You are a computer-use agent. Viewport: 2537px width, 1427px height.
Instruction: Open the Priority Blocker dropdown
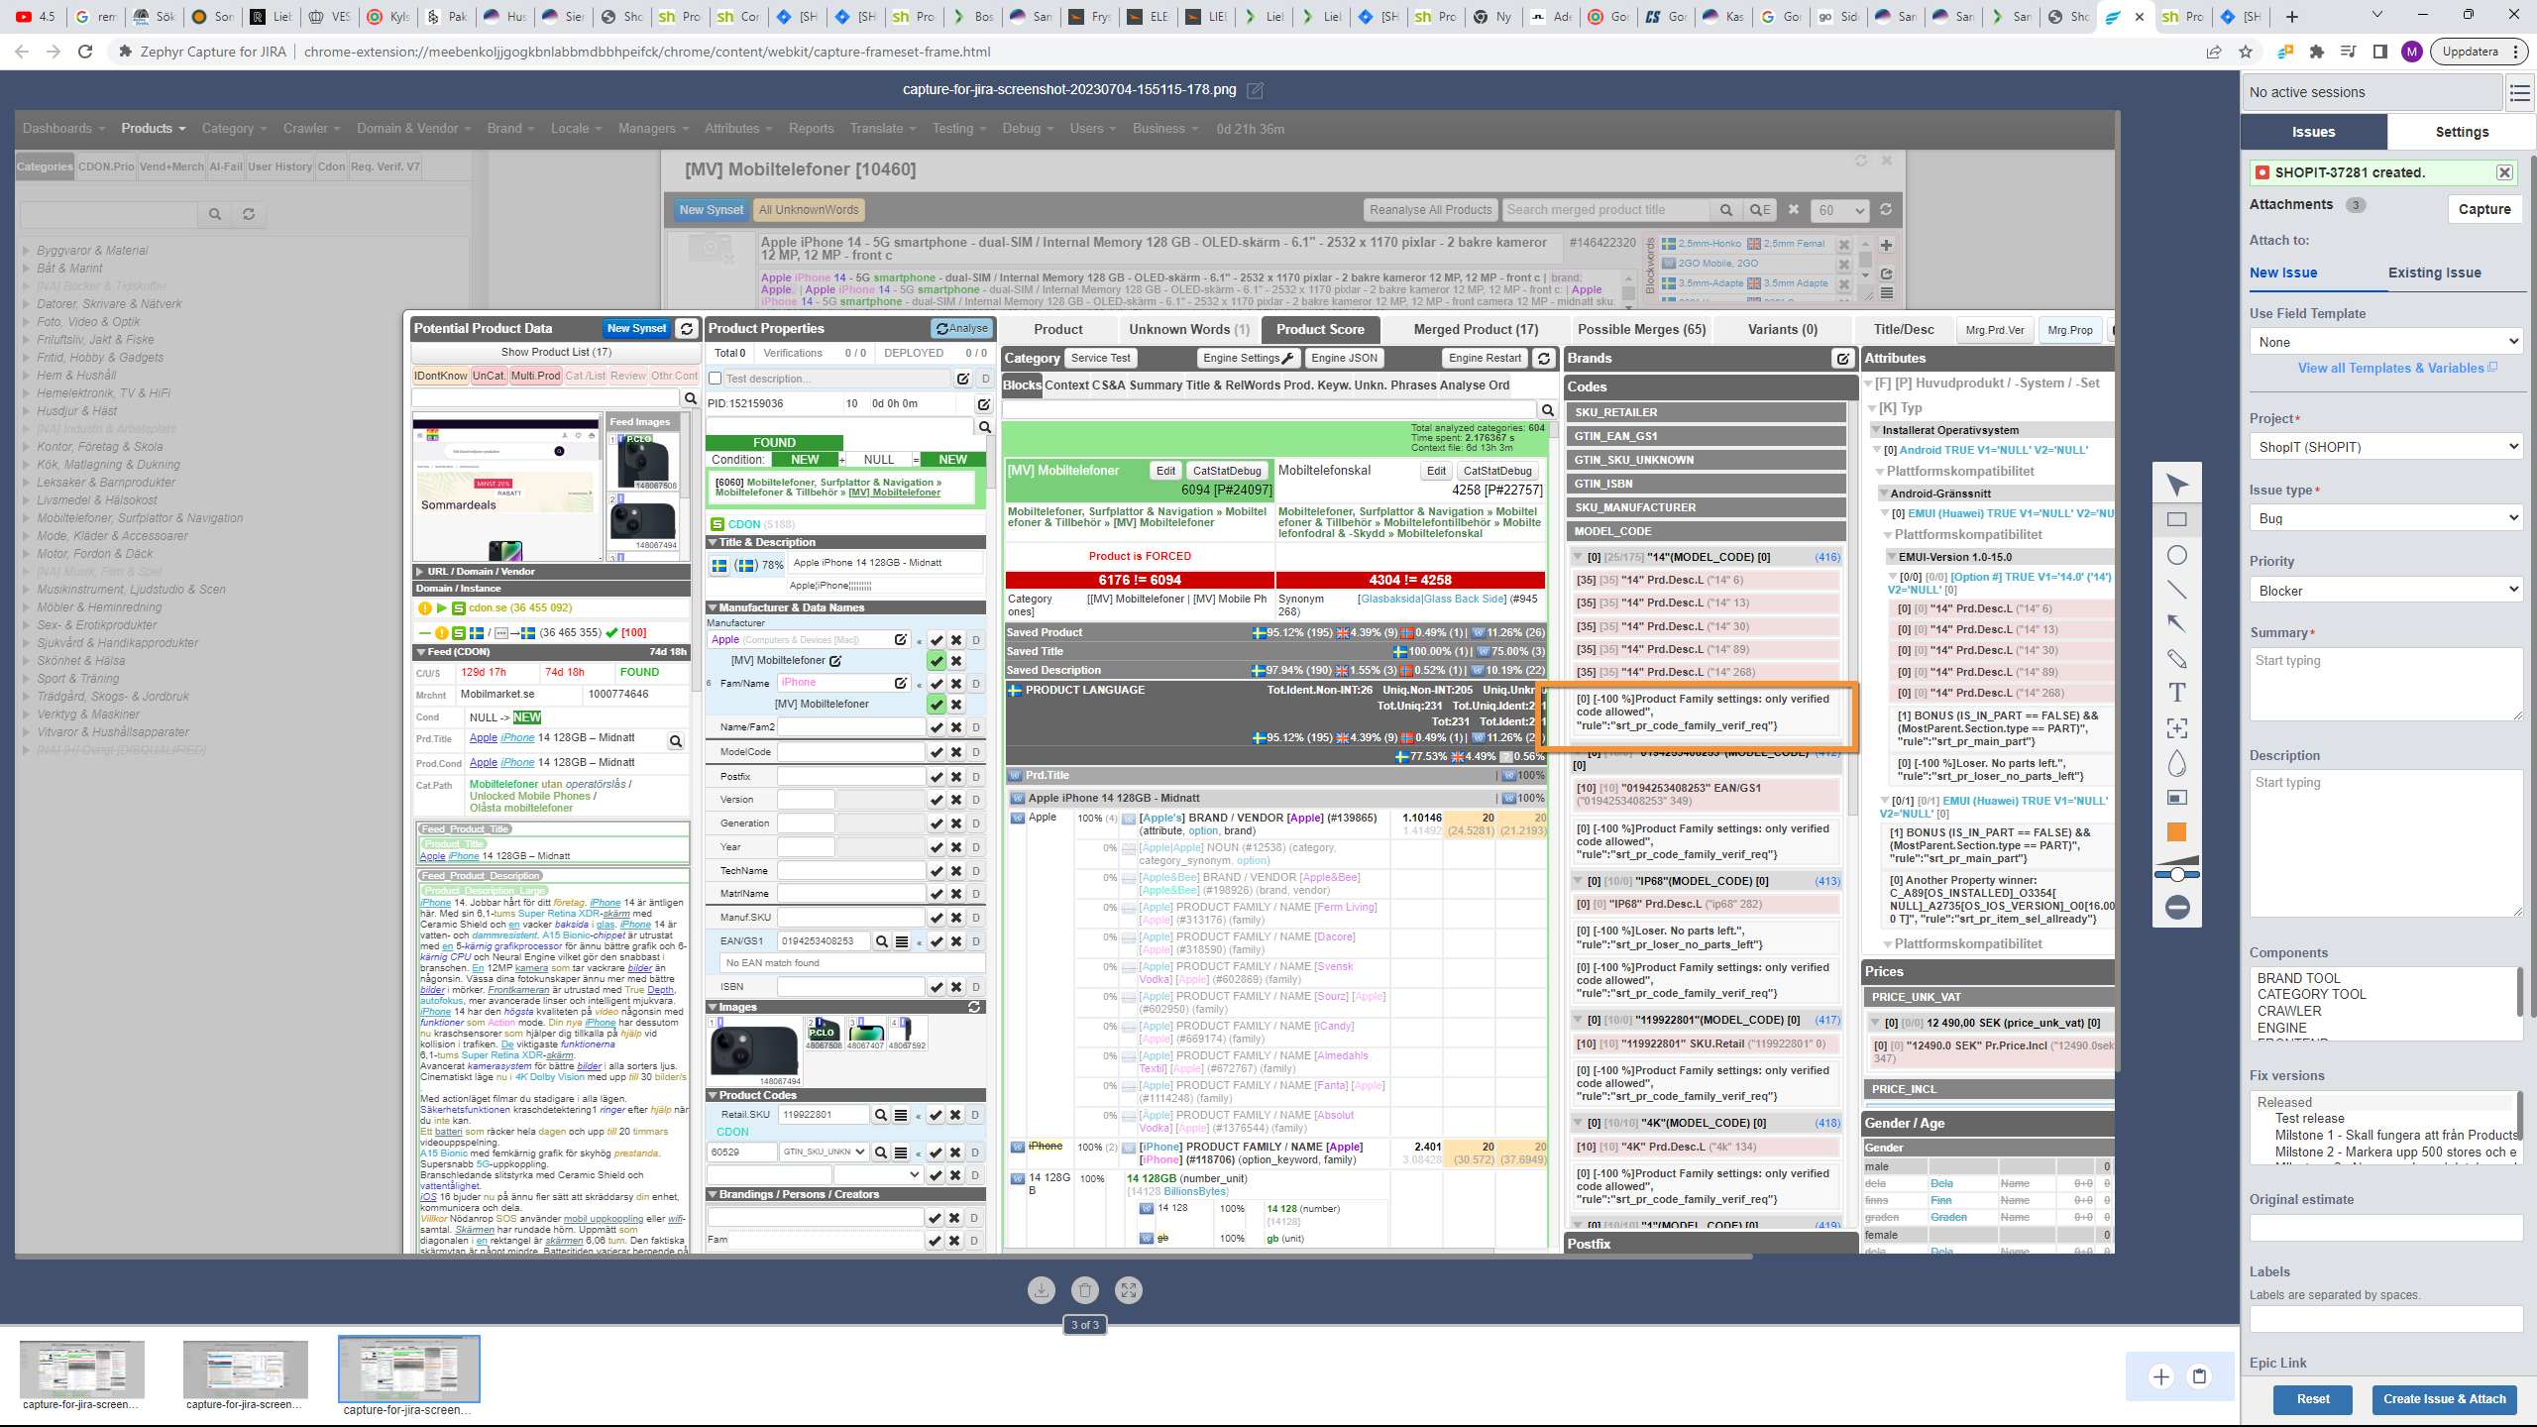[2385, 591]
